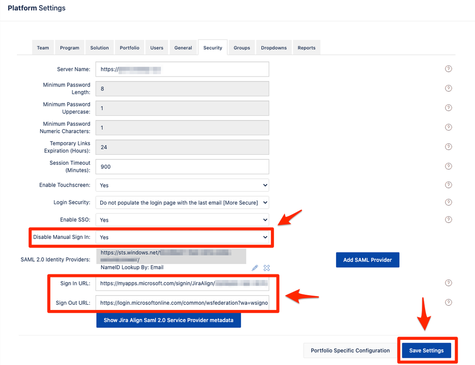Select the sts.windows.net identity provider entry
Image resolution: width=475 pixels, height=365 pixels.
[171, 256]
